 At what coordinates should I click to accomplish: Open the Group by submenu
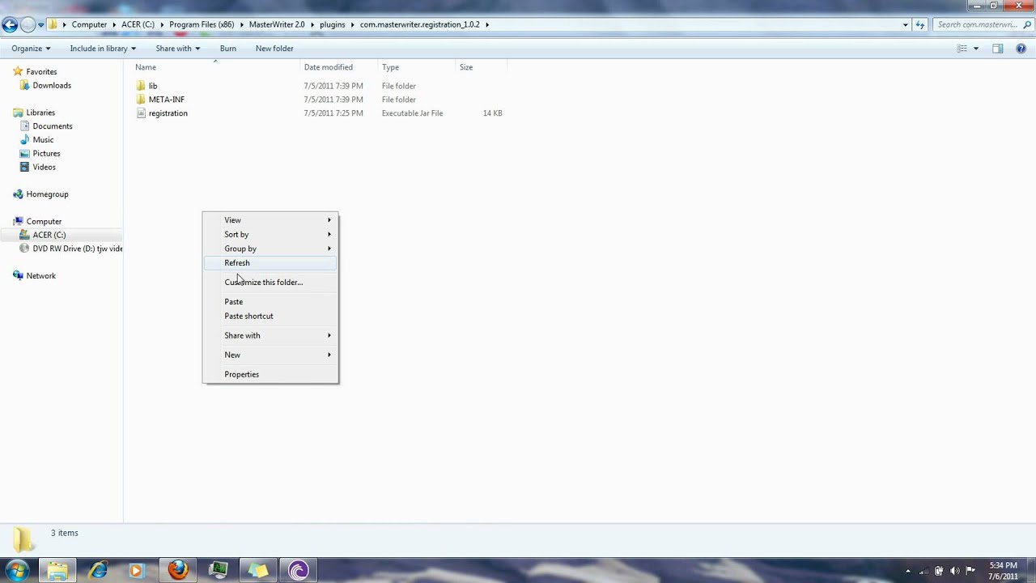270,249
